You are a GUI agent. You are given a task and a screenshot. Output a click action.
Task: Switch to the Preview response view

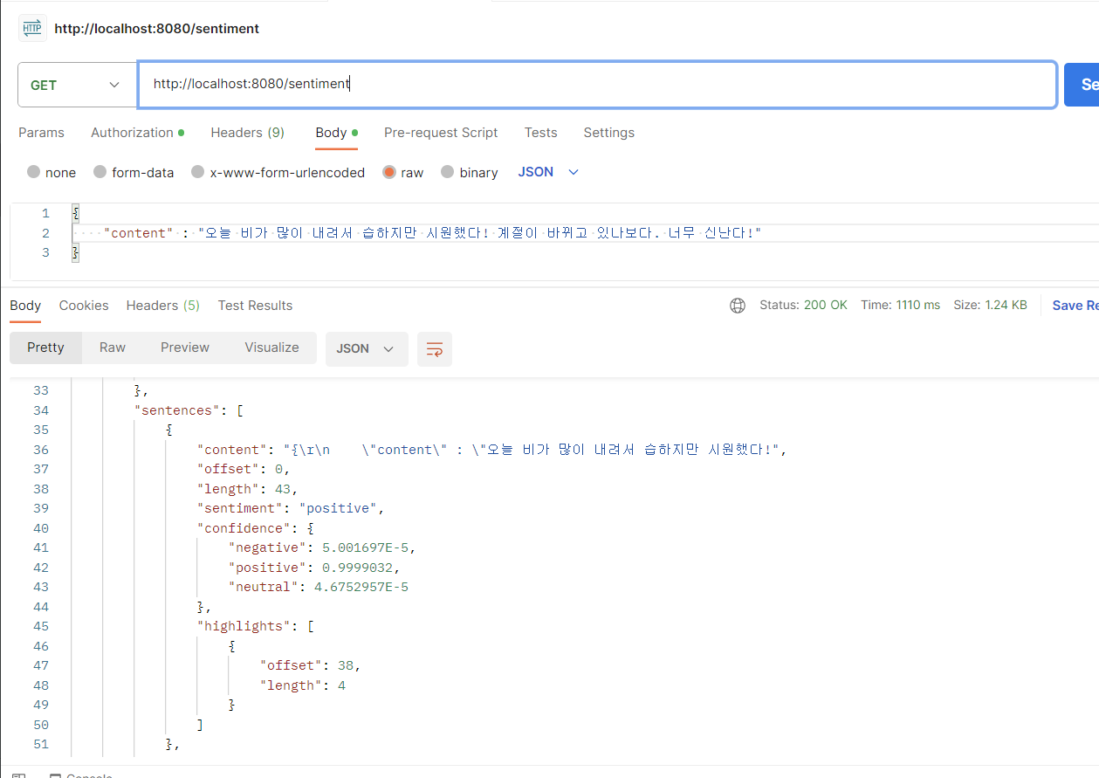tap(185, 348)
